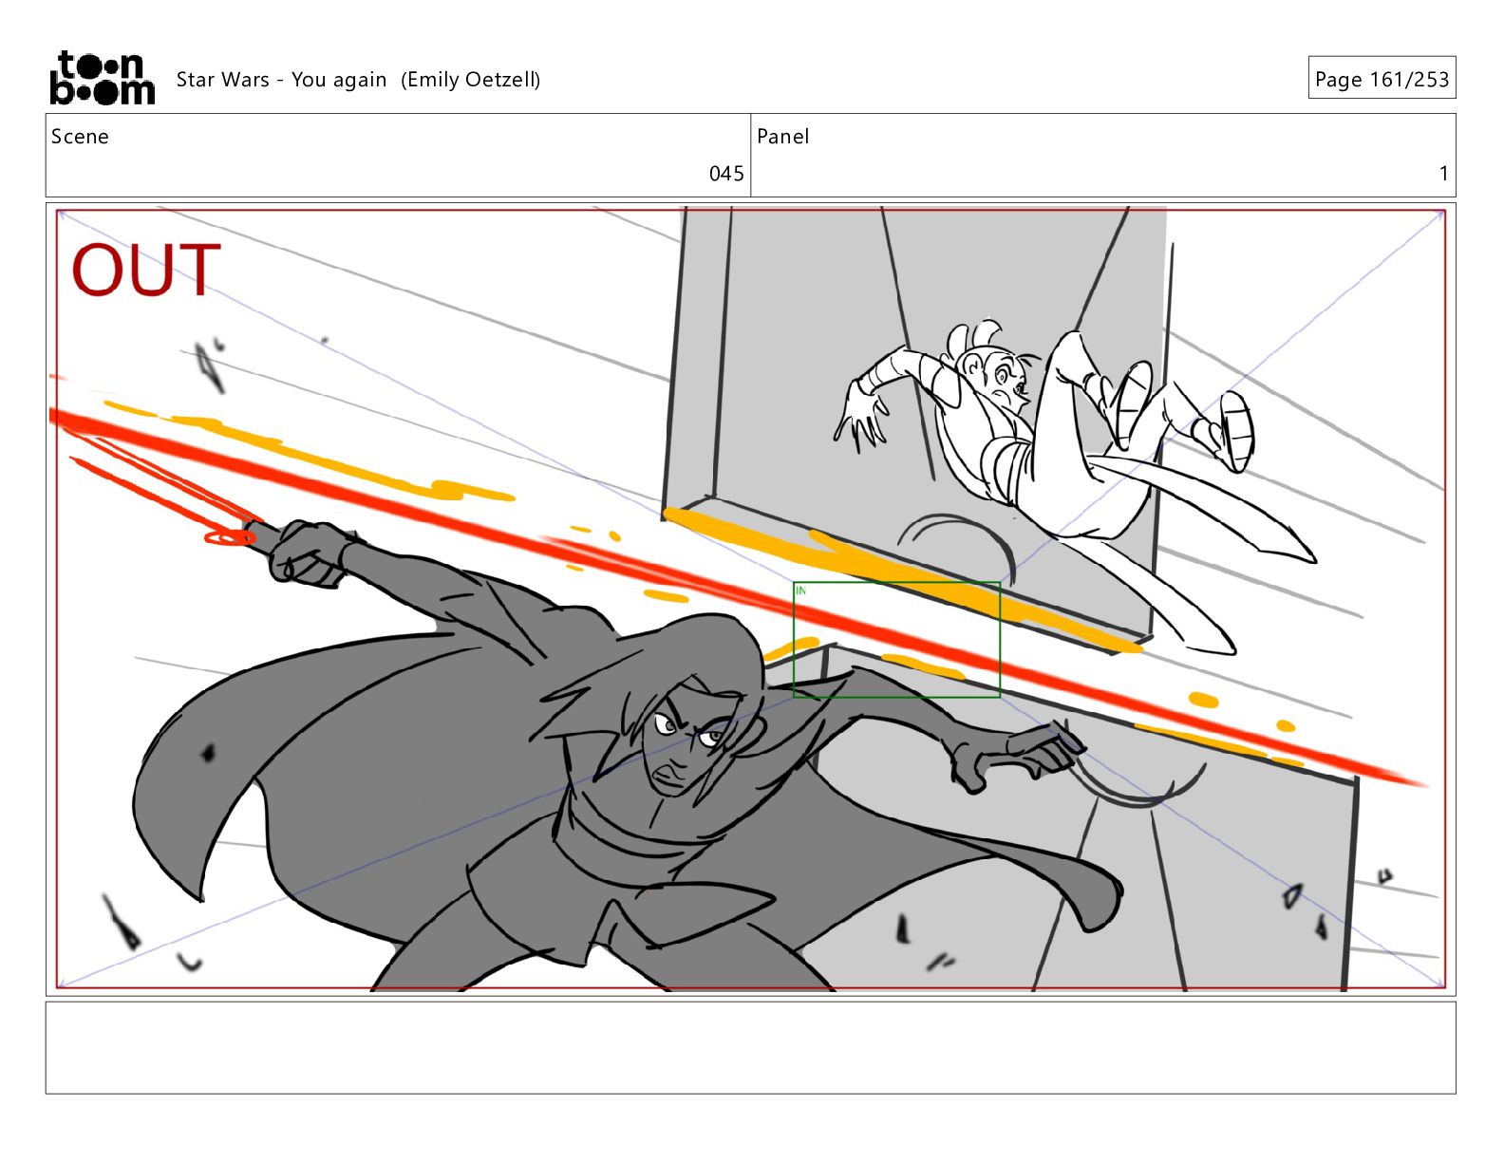This screenshot has height=1162, width=1504.
Task: Click the 'Scene' label
Action: tap(80, 137)
